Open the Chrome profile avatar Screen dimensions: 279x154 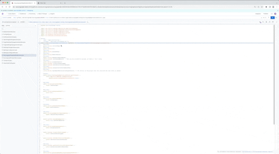pos(273,7)
